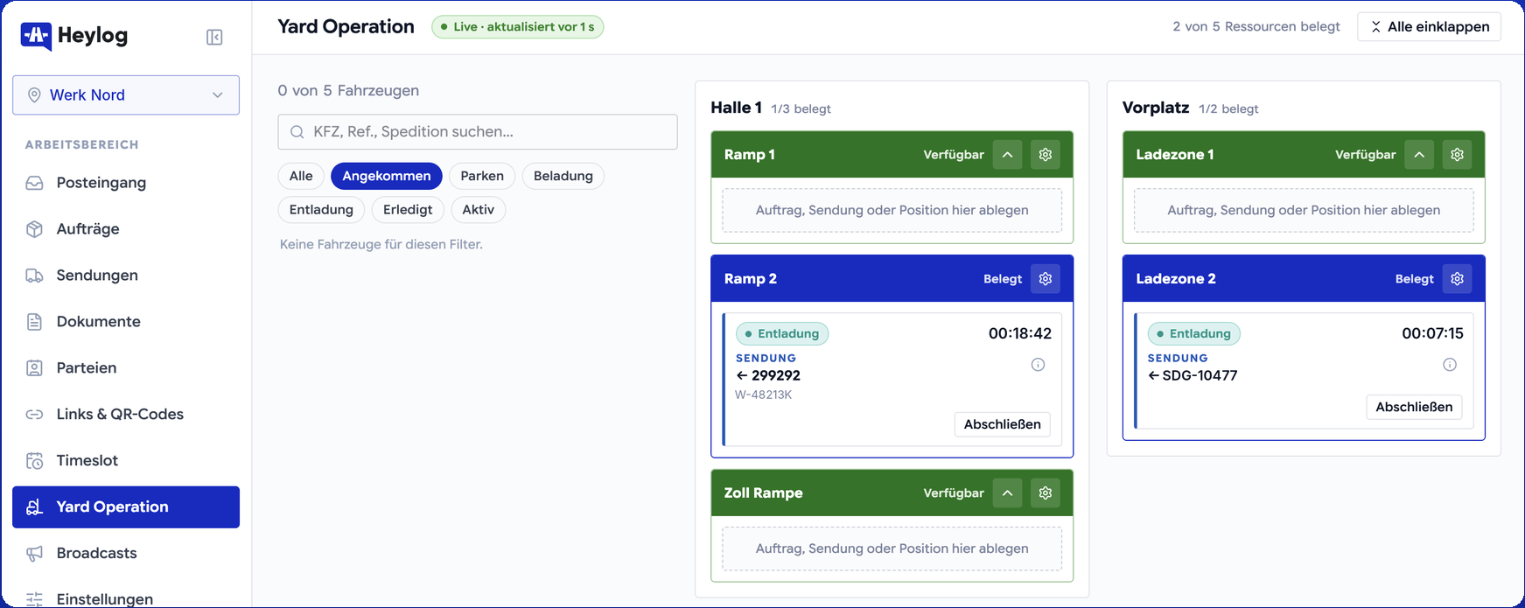
Task: Open Ladezone 2 settings gear
Action: click(x=1457, y=279)
